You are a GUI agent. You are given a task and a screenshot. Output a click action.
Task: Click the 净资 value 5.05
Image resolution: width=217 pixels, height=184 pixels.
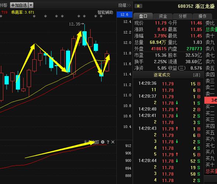162,68
